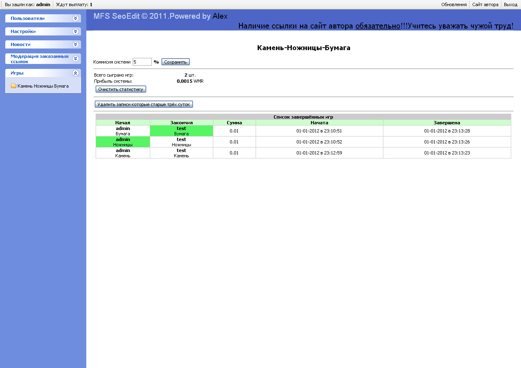Click the folder icon beside Камень Ножницы Бумага
Screen dimensions: 521x368
point(13,86)
